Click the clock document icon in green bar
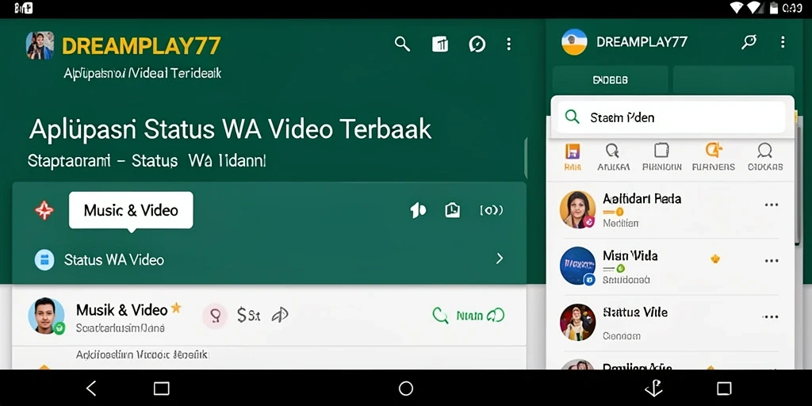Viewport: 812px width, 406px height. click(453, 210)
